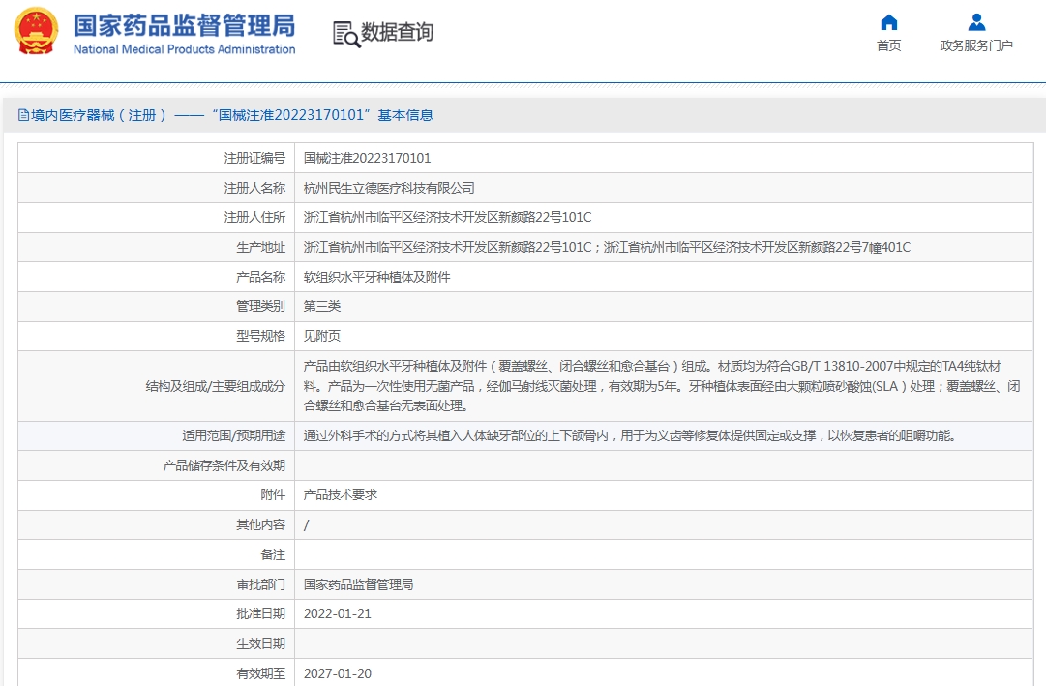Viewport: 1046px width, 686px height.
Task: Click 结构及组成/主要组成成分 row label
Action: [216, 386]
